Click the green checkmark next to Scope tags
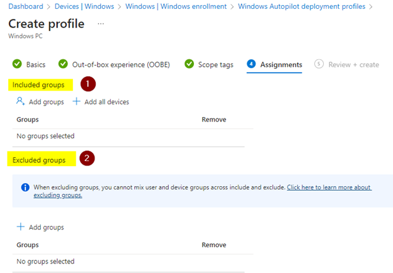Screen dimensions: 393x273 (x=189, y=64)
